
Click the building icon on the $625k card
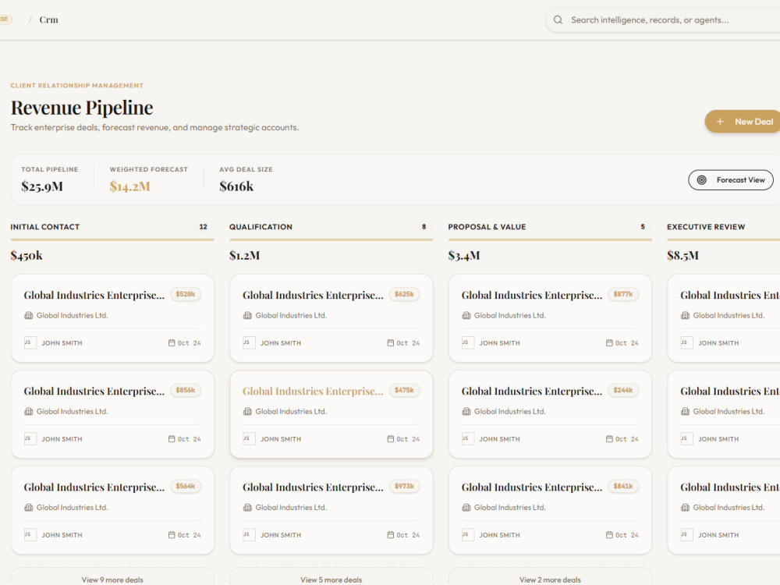(x=247, y=315)
